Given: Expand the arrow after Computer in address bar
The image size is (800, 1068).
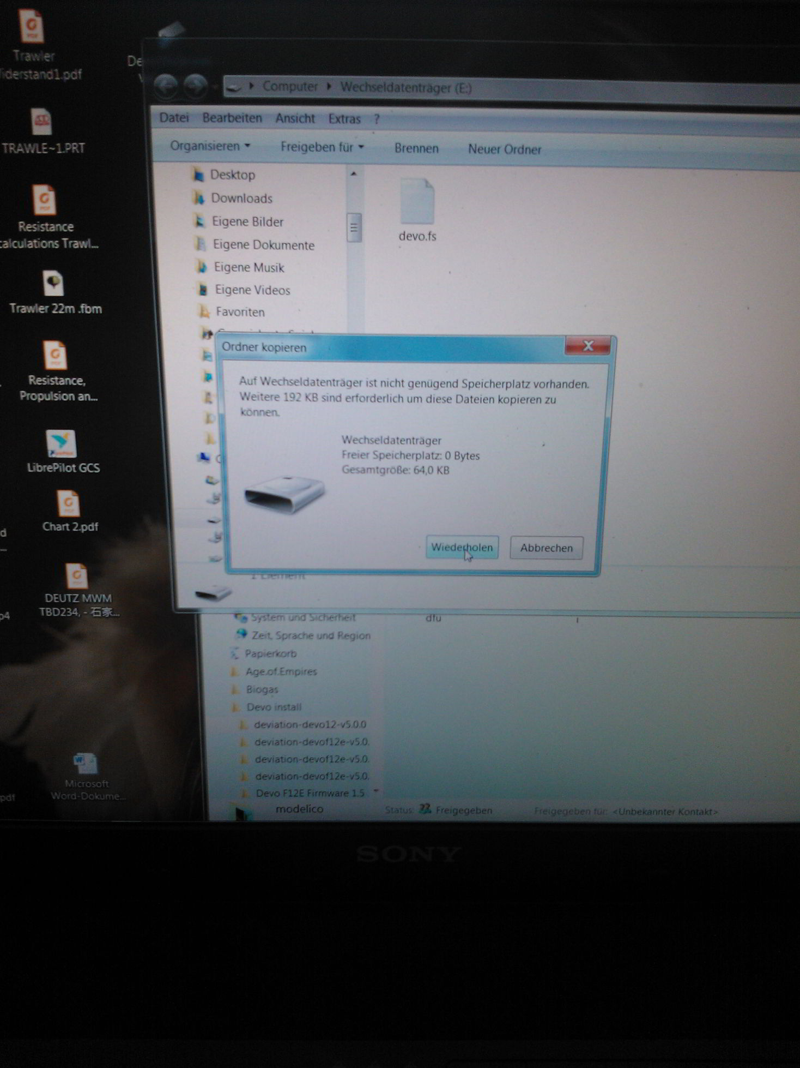Looking at the screenshot, I should point(329,87).
